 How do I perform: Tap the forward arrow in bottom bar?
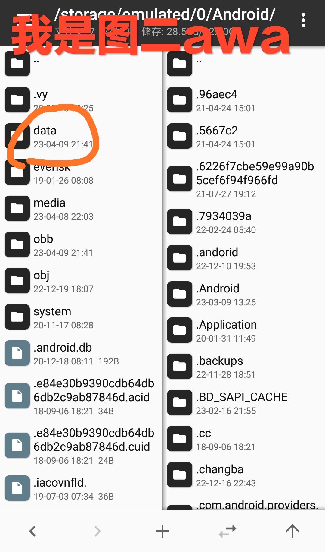tap(97, 531)
